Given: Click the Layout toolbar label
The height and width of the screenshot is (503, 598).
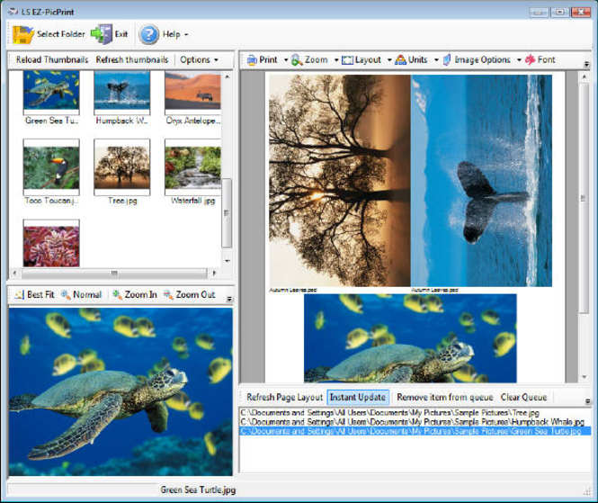Looking at the screenshot, I should (x=368, y=60).
